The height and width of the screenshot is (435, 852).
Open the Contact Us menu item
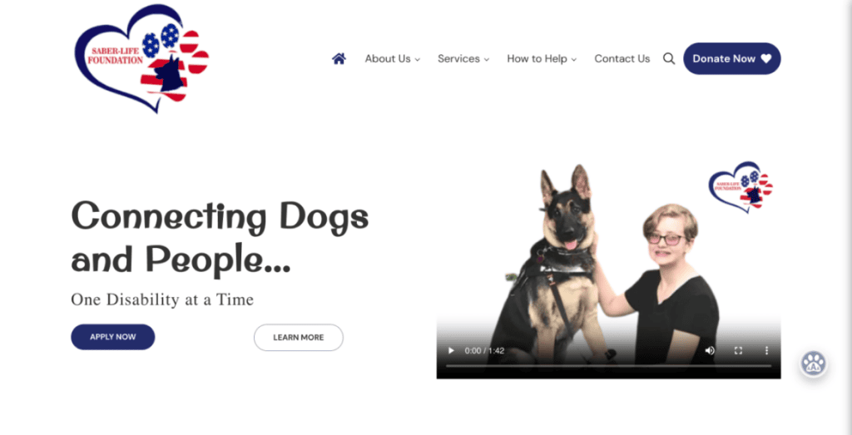click(622, 59)
